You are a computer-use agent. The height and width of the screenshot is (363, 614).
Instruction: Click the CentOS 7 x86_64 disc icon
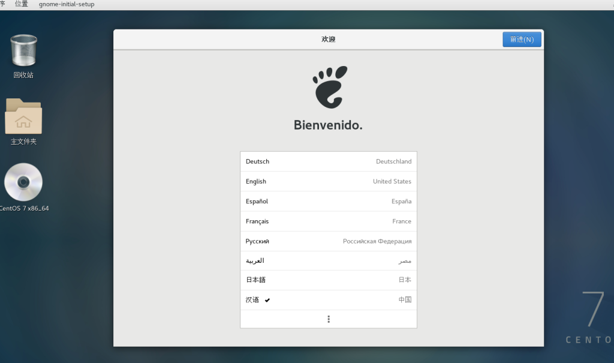pos(23,182)
